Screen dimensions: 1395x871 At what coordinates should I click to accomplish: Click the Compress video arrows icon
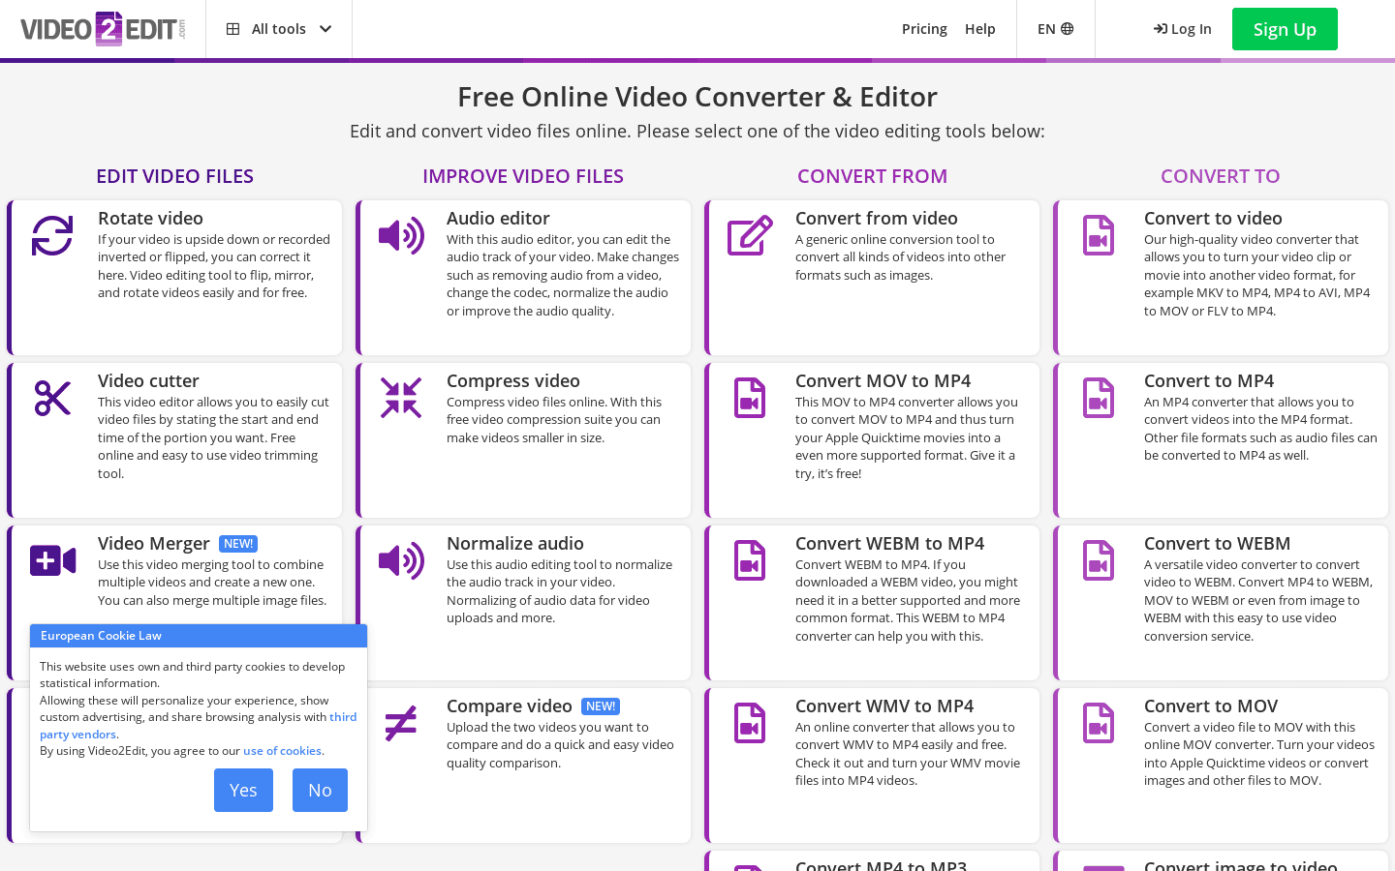401,398
